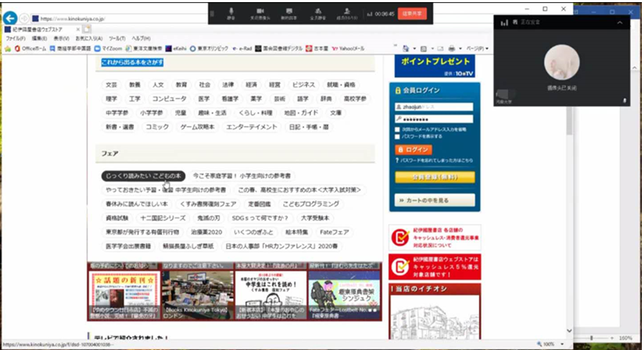Expand the zoom level 100% dropdown
The width and height of the screenshot is (644, 350).
[561, 344]
